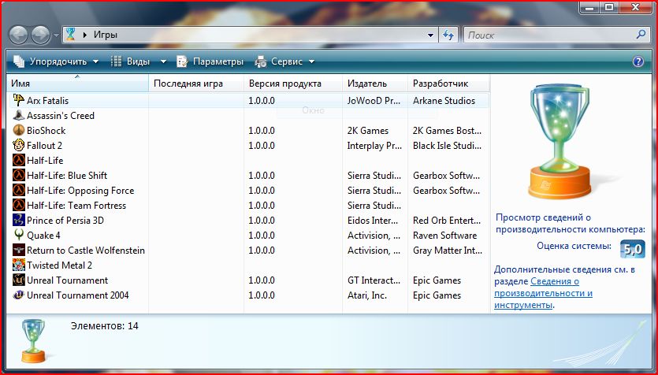Viewport: 658px width, 375px height.
Task: Click the Arkane Studios developer cell
Action: [444, 101]
